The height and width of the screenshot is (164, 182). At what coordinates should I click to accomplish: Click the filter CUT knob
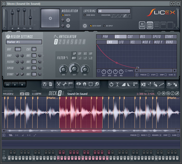coord(74,69)
